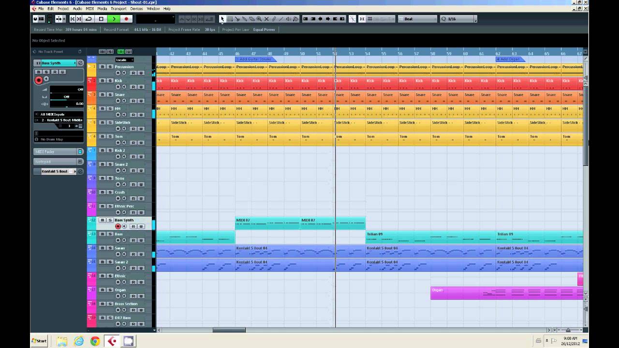
Task: Mute the Percussion track
Action: (102, 67)
